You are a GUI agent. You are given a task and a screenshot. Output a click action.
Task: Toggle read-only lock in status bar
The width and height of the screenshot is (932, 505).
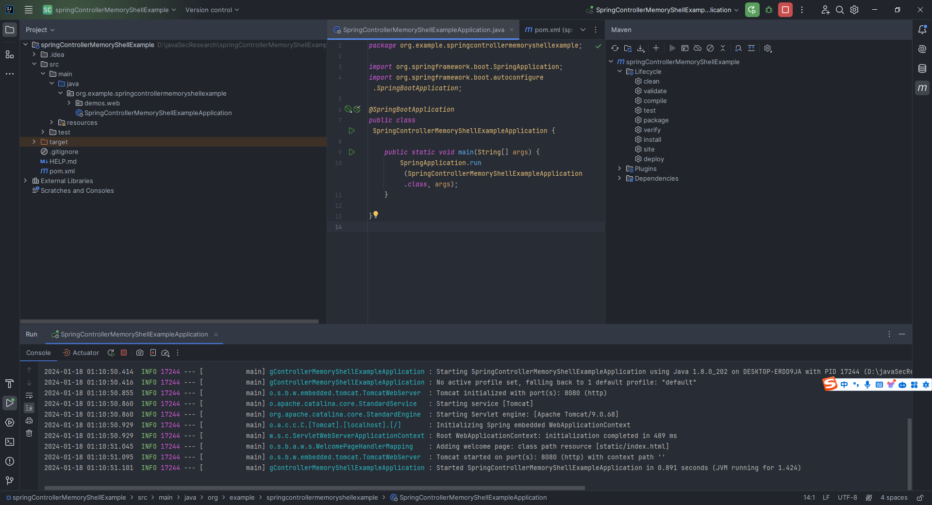click(x=920, y=498)
